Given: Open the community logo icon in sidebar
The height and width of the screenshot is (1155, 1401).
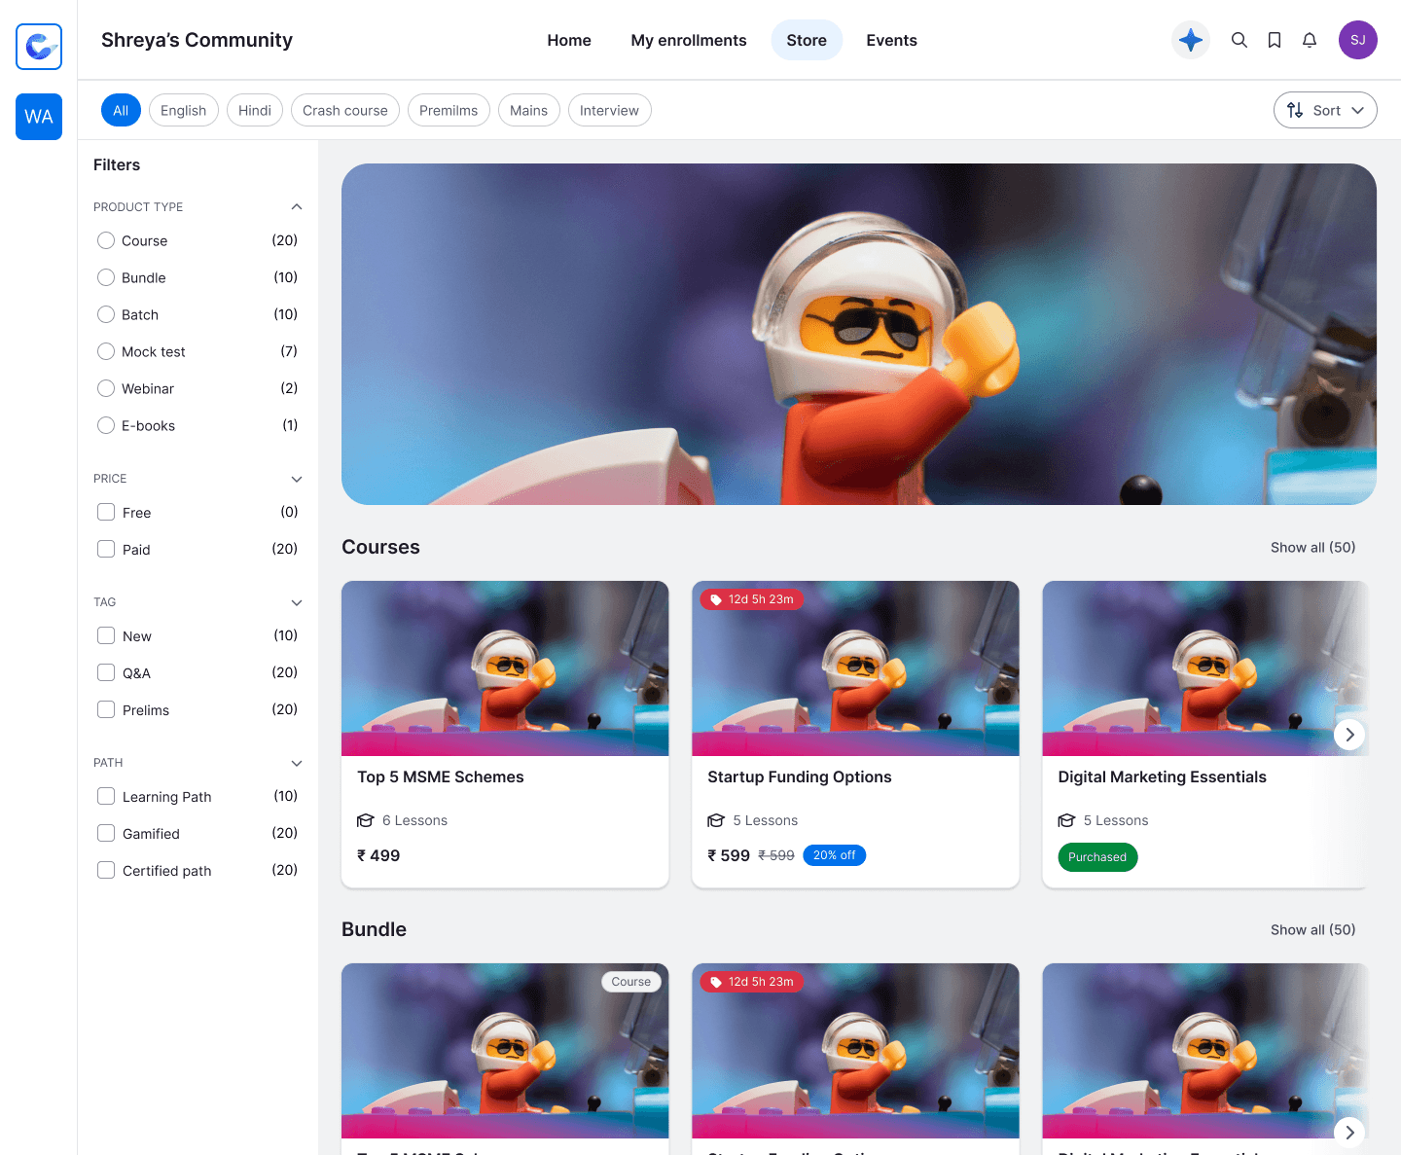Looking at the screenshot, I should coord(39,47).
